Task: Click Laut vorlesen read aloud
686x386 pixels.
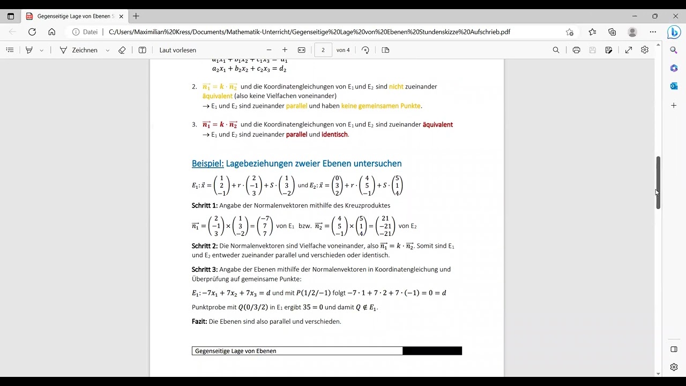Action: click(178, 50)
